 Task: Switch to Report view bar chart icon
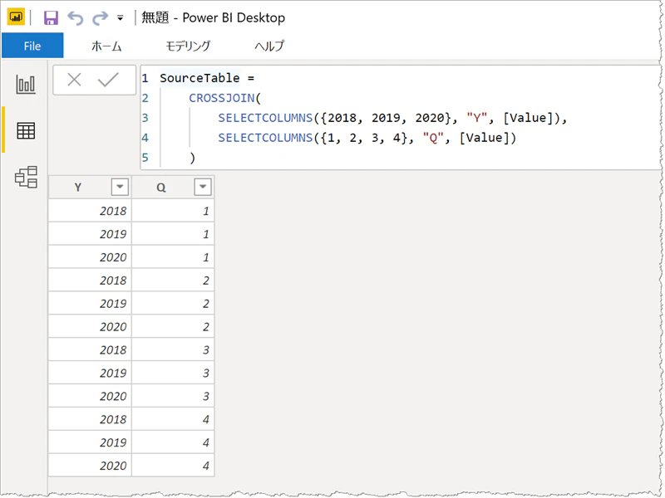(x=26, y=84)
